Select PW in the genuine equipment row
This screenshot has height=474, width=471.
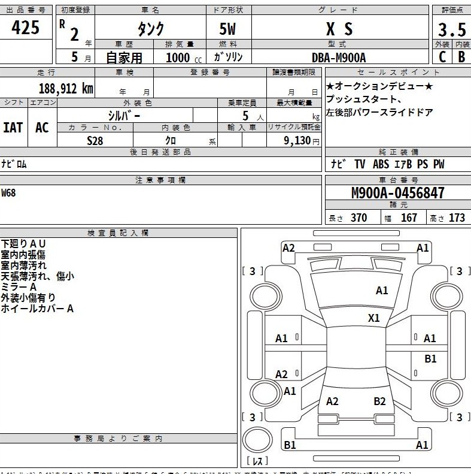pyautogui.click(x=439, y=164)
